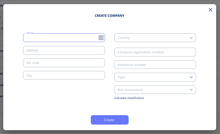Click into the Zip code field
220x134 pixels.
(x=64, y=63)
